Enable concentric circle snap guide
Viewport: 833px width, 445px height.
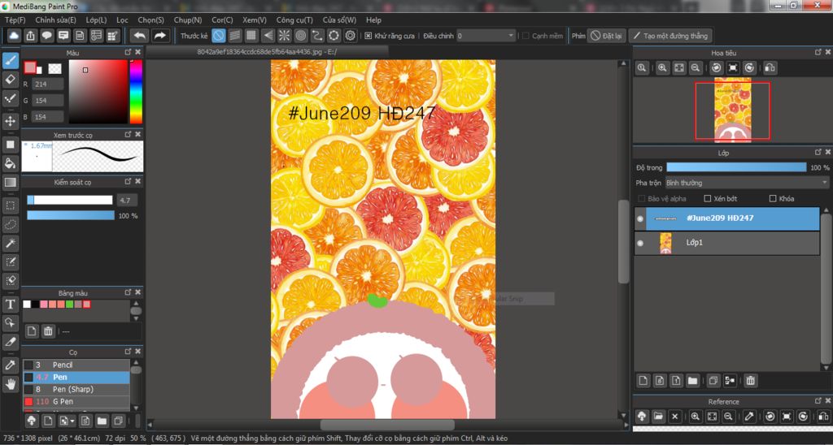[301, 36]
